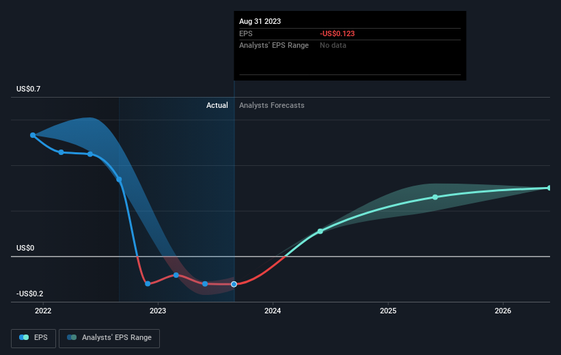Click the Analysts' EPS Range swatch icon

coord(72,337)
